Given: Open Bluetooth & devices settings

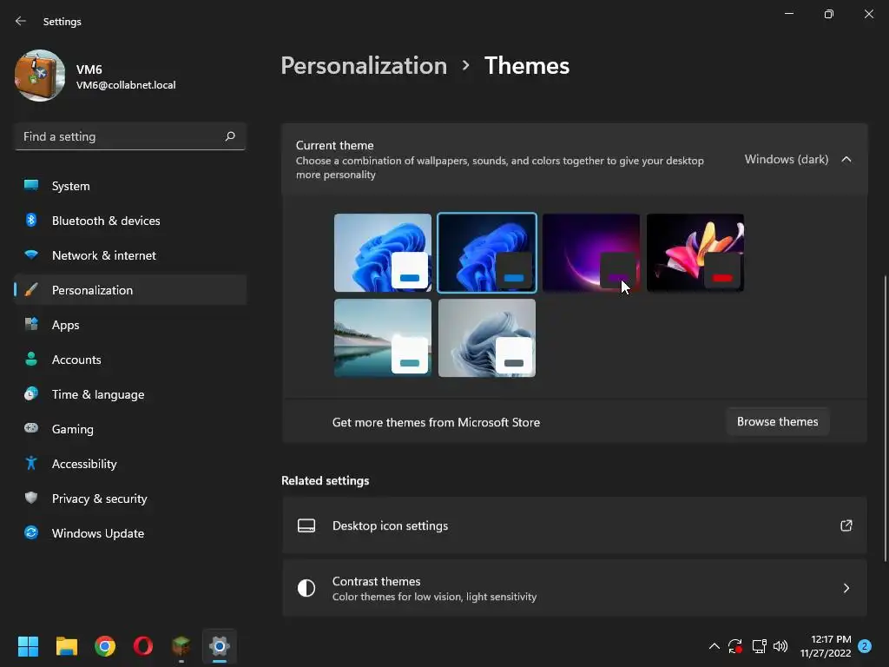Looking at the screenshot, I should (x=130, y=221).
